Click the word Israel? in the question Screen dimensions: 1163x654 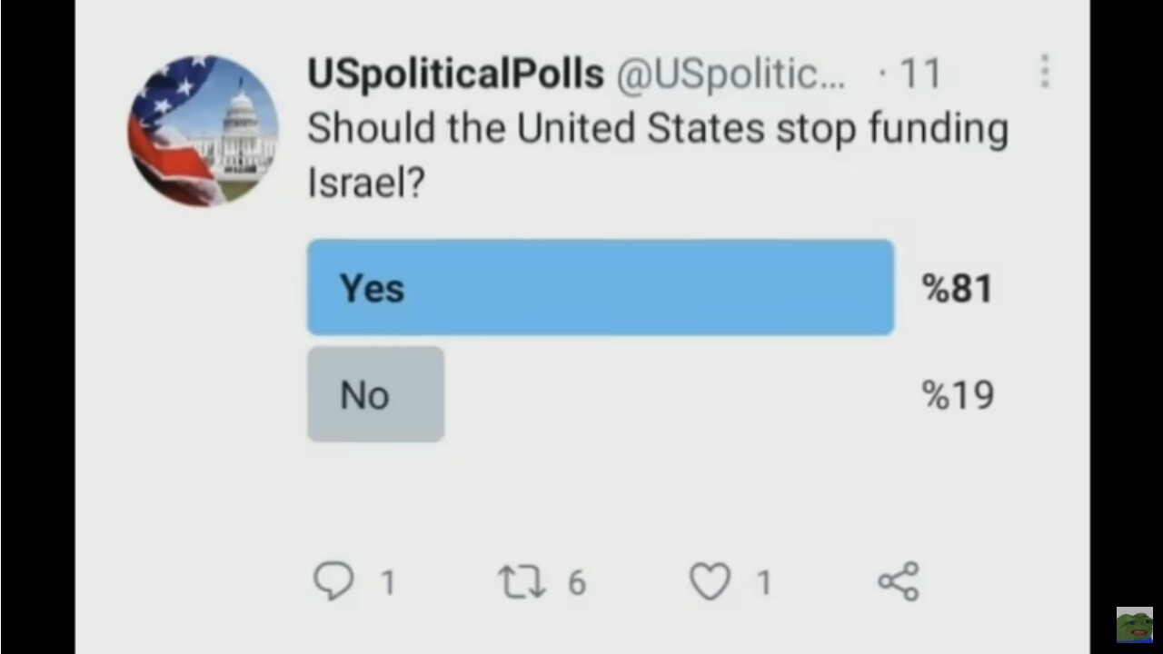(366, 183)
